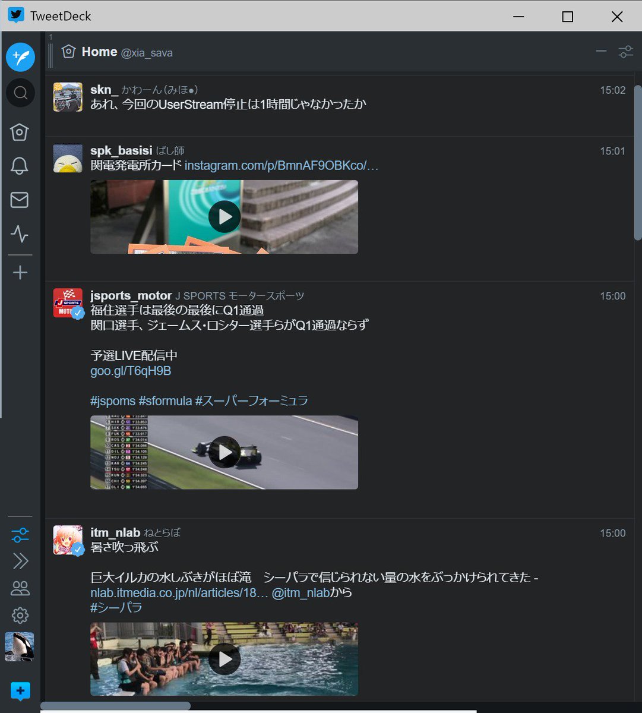The width and height of the screenshot is (642, 713).
Task: Click the spk_basisi username
Action: tap(121, 150)
